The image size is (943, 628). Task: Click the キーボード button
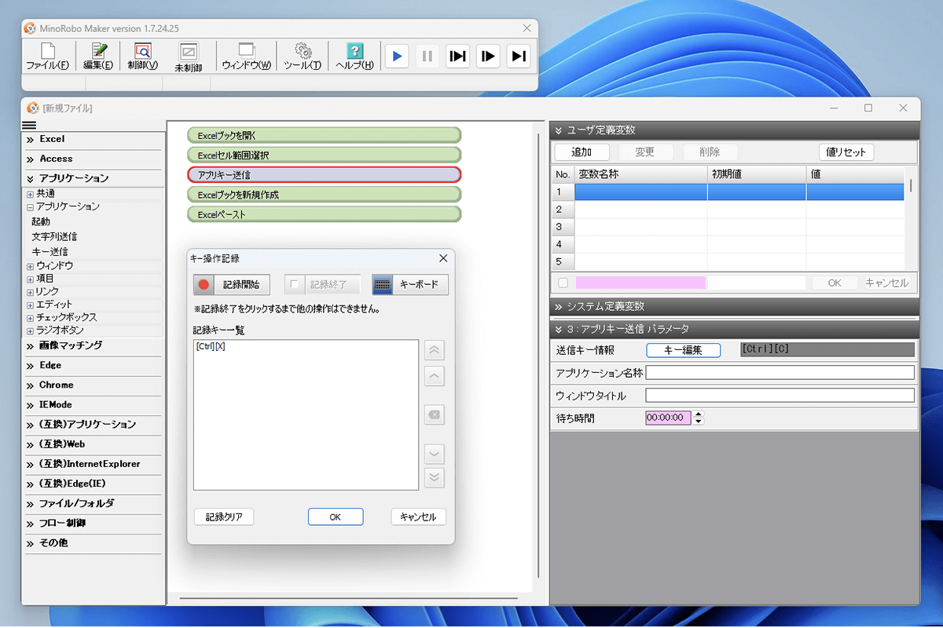pos(410,284)
